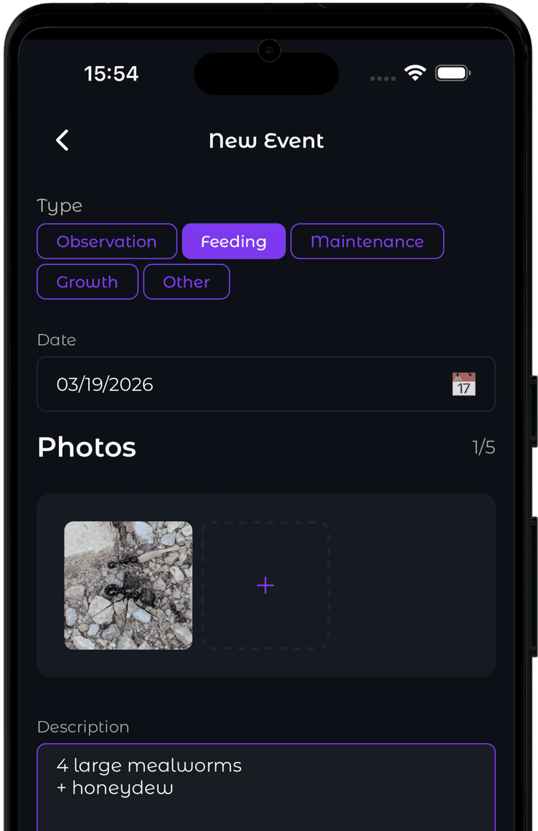Pick the Other type chip
This screenshot has width=538, height=831.
[x=187, y=282]
